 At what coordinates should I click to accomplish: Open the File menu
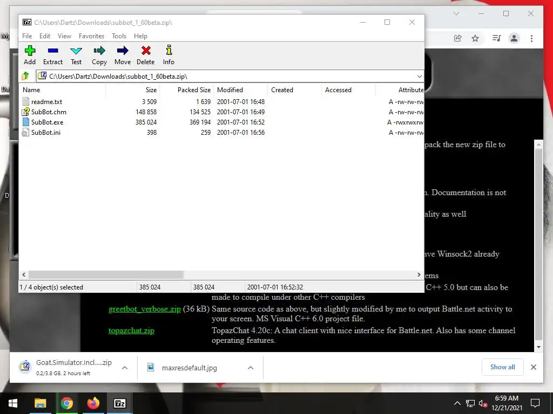27,36
